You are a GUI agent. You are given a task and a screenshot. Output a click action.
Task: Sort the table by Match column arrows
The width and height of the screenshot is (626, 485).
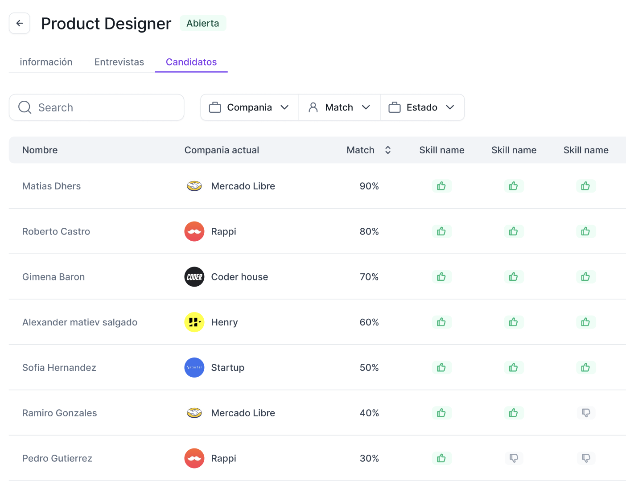387,150
